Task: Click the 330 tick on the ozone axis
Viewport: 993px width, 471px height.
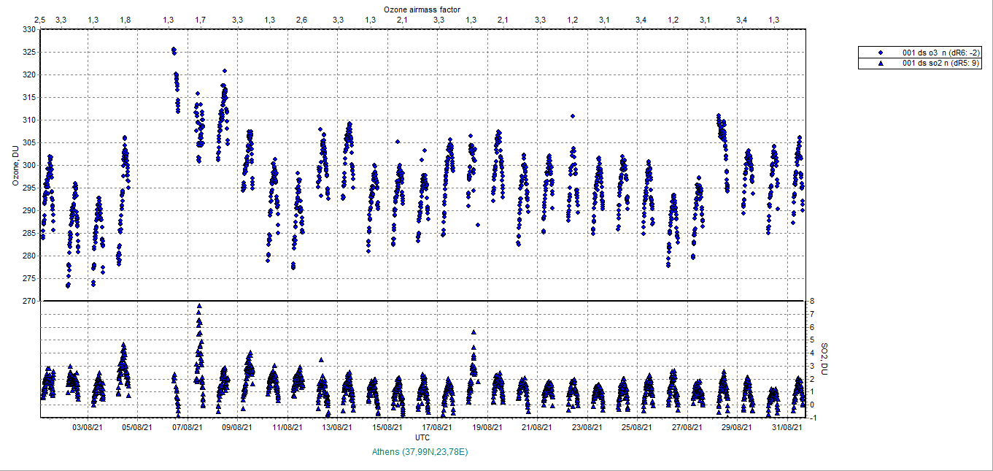Action: point(28,30)
